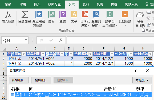The image size is (154, 100).
Task: Open the 文字 text functions book
Action: (74, 14)
